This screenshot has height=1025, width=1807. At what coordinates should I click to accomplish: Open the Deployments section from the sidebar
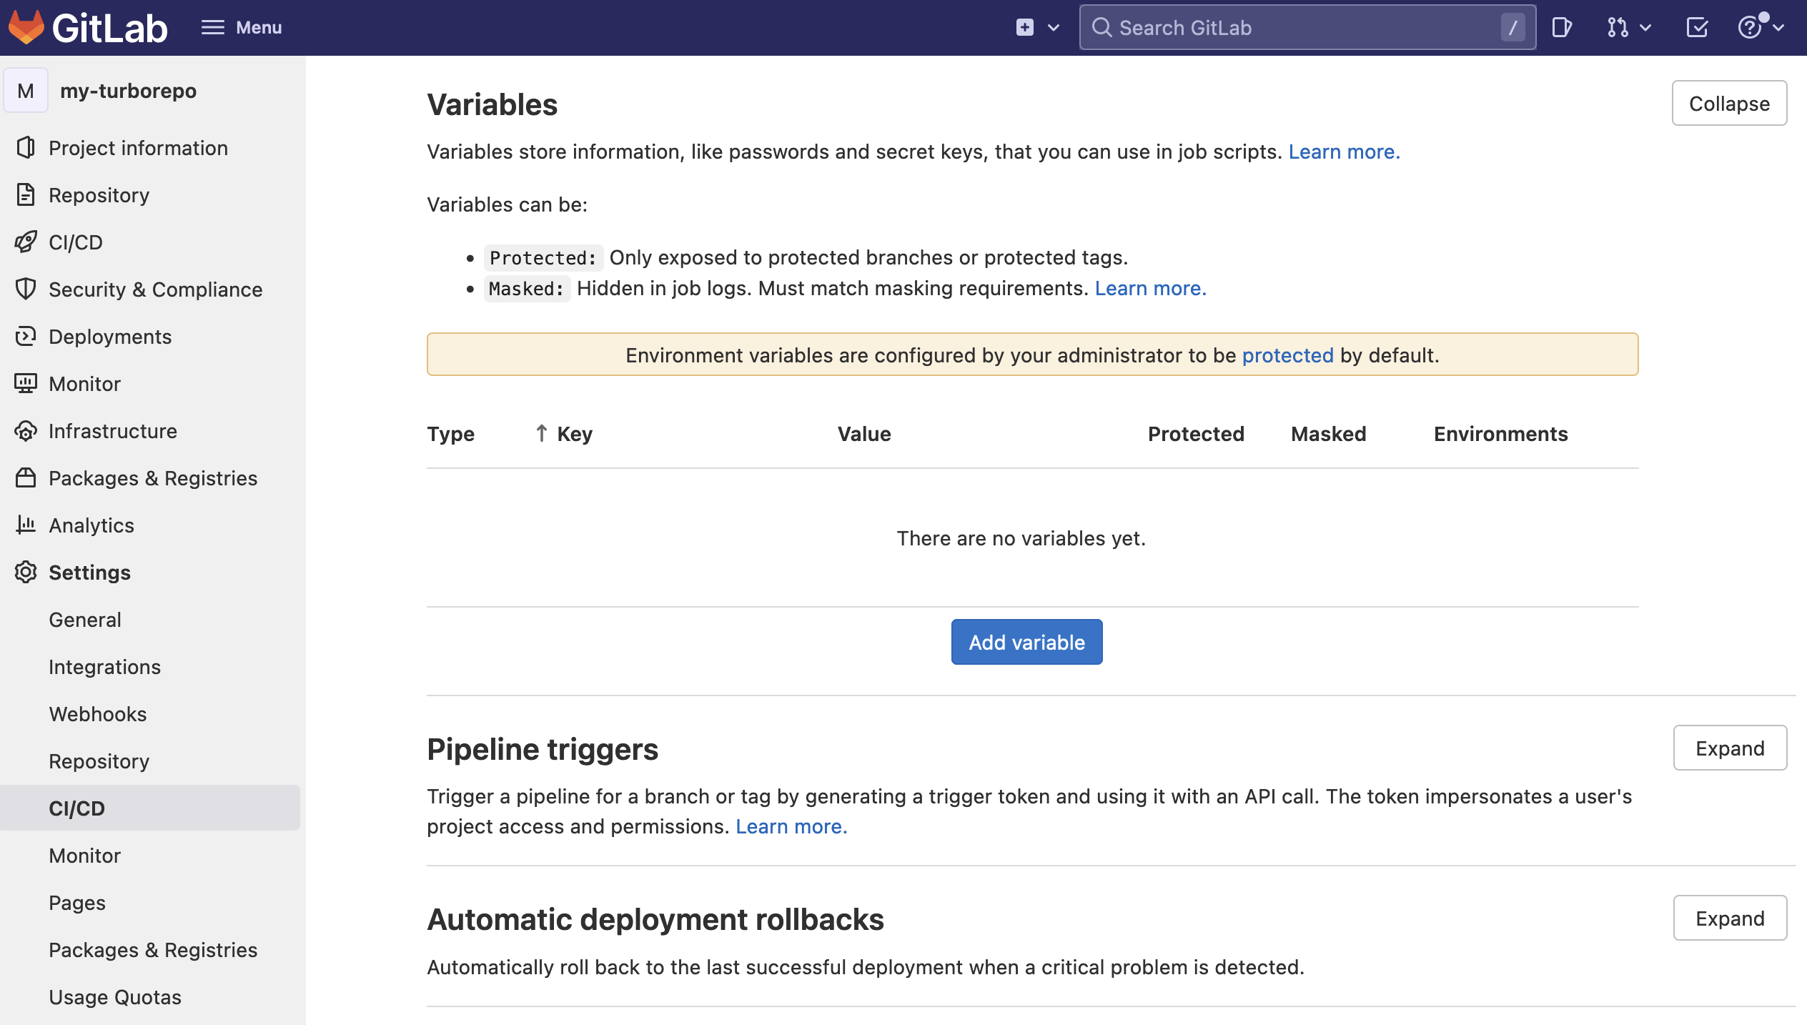[x=109, y=337]
